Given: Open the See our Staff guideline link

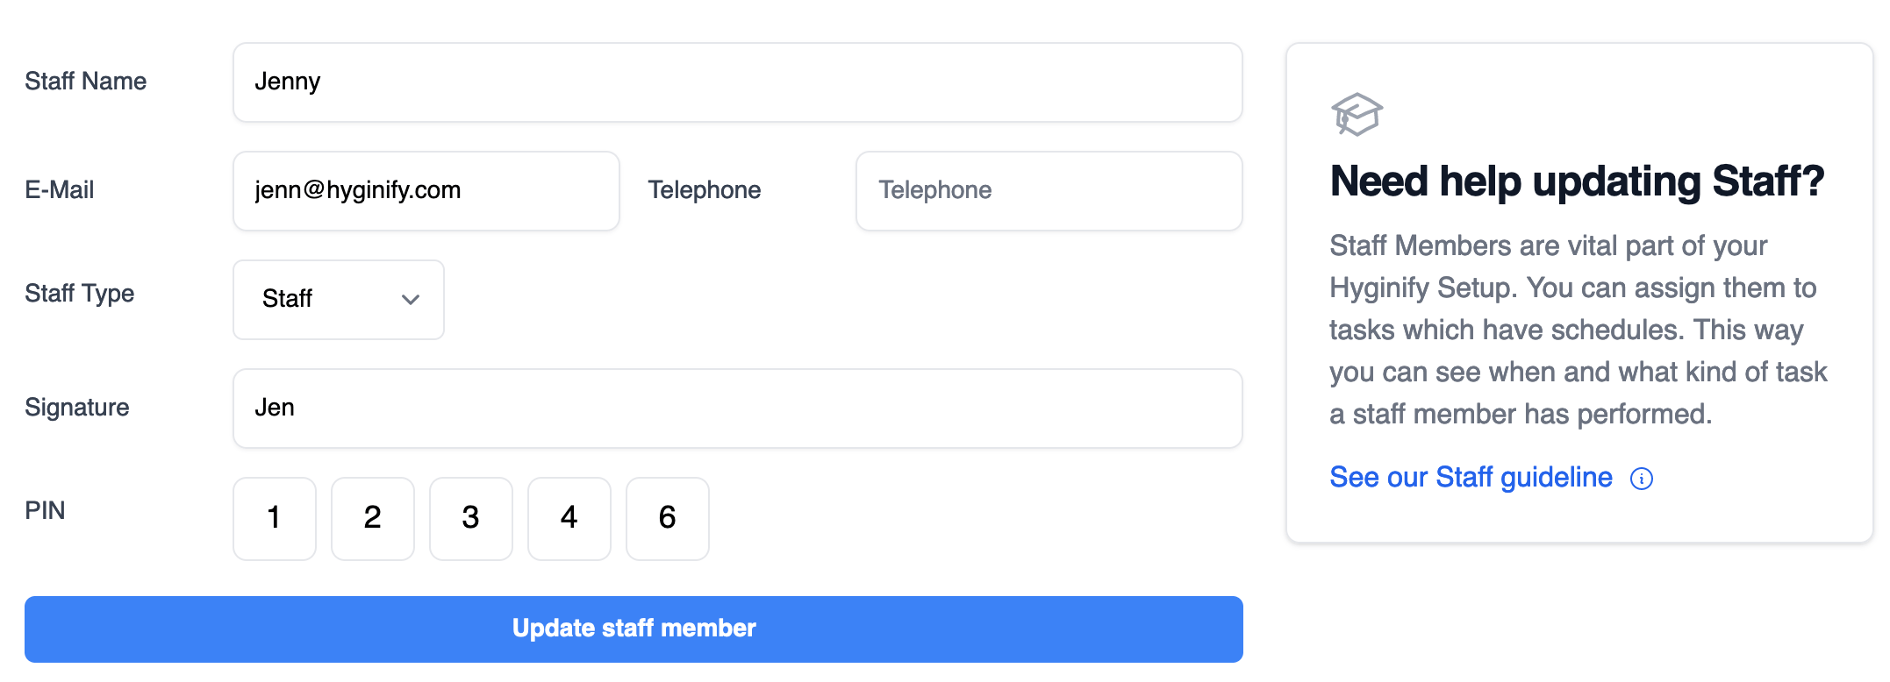Looking at the screenshot, I should (1471, 478).
